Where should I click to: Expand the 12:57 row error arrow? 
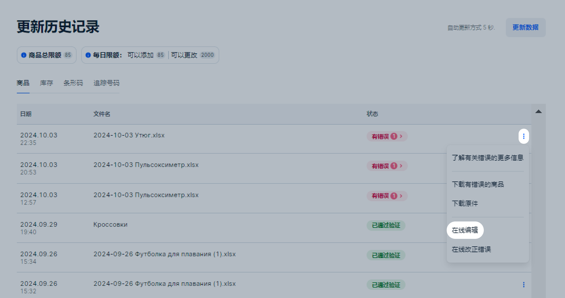coord(401,196)
